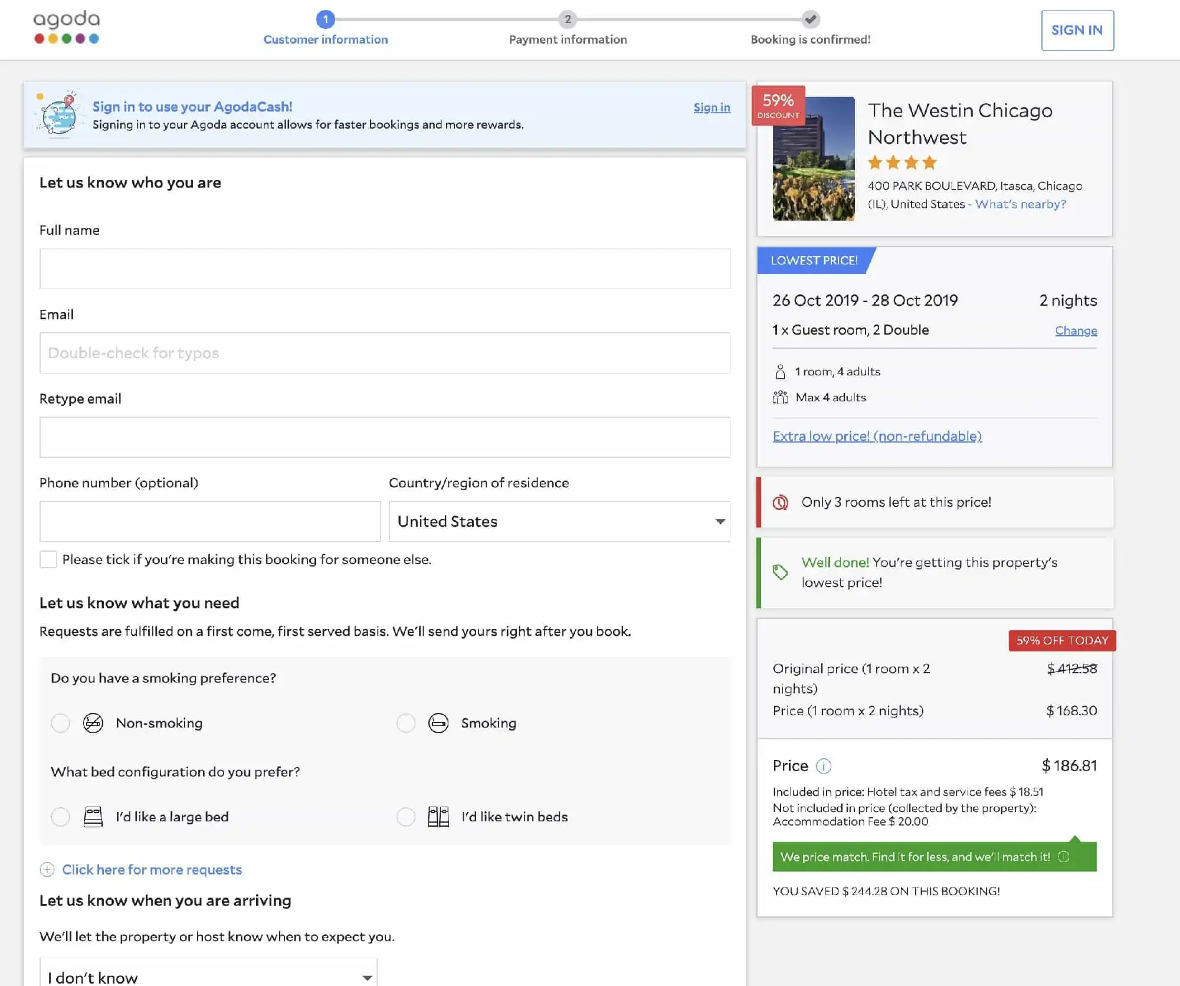Click '1 x Guest room, 2 Double' text
This screenshot has height=986, width=1180.
pyautogui.click(x=851, y=330)
